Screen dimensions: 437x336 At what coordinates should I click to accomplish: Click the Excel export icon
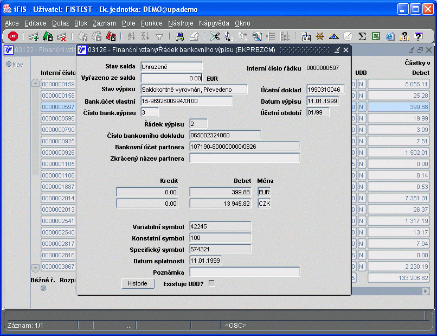376,36
